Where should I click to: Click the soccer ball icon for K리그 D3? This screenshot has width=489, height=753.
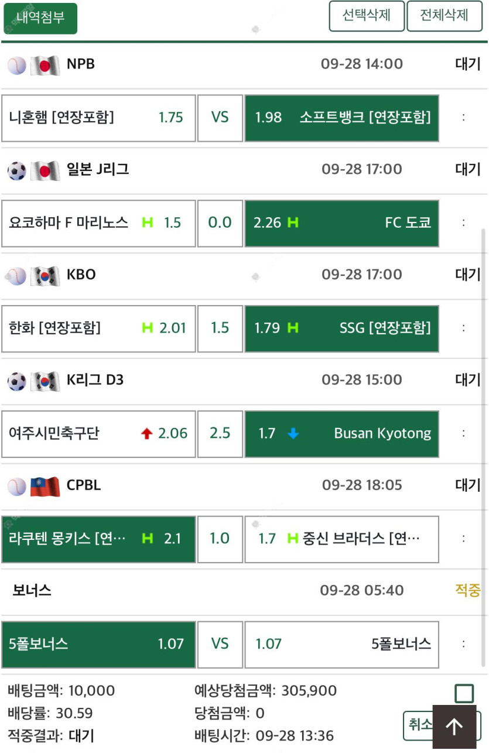tap(17, 381)
